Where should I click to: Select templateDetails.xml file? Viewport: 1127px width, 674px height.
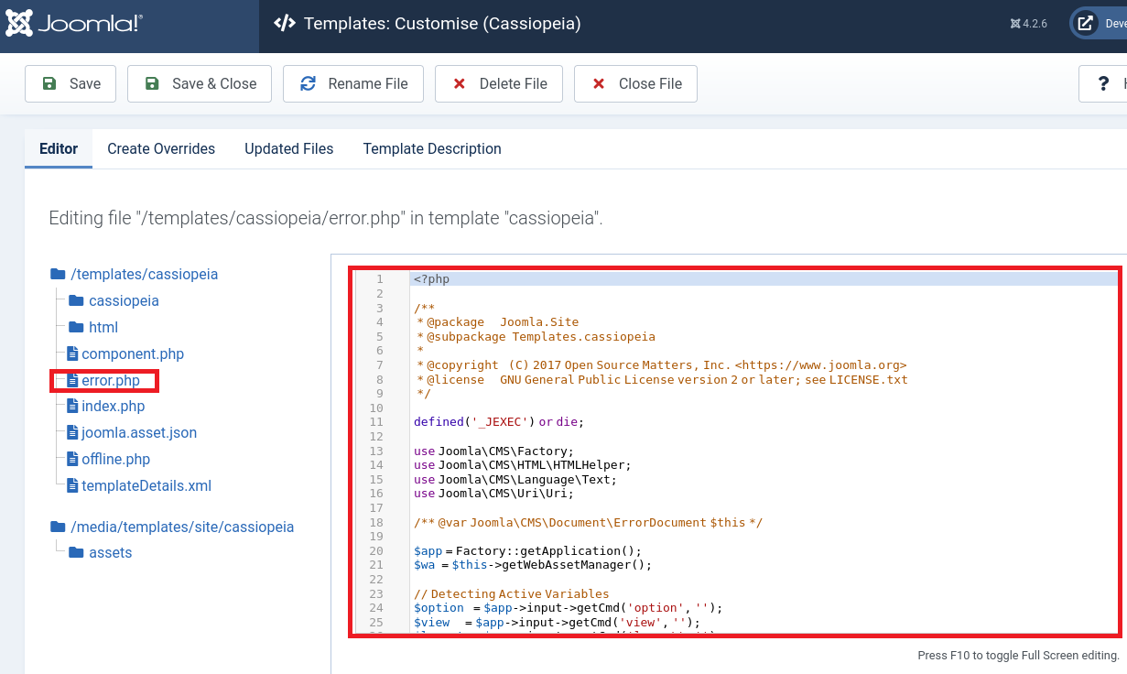point(146,485)
